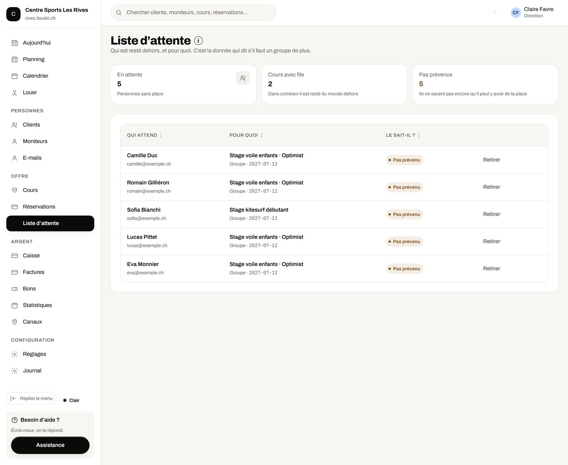This screenshot has width=568, height=465.
Task: Click Stage kitesurf débutant course text
Action: pyautogui.click(x=259, y=210)
